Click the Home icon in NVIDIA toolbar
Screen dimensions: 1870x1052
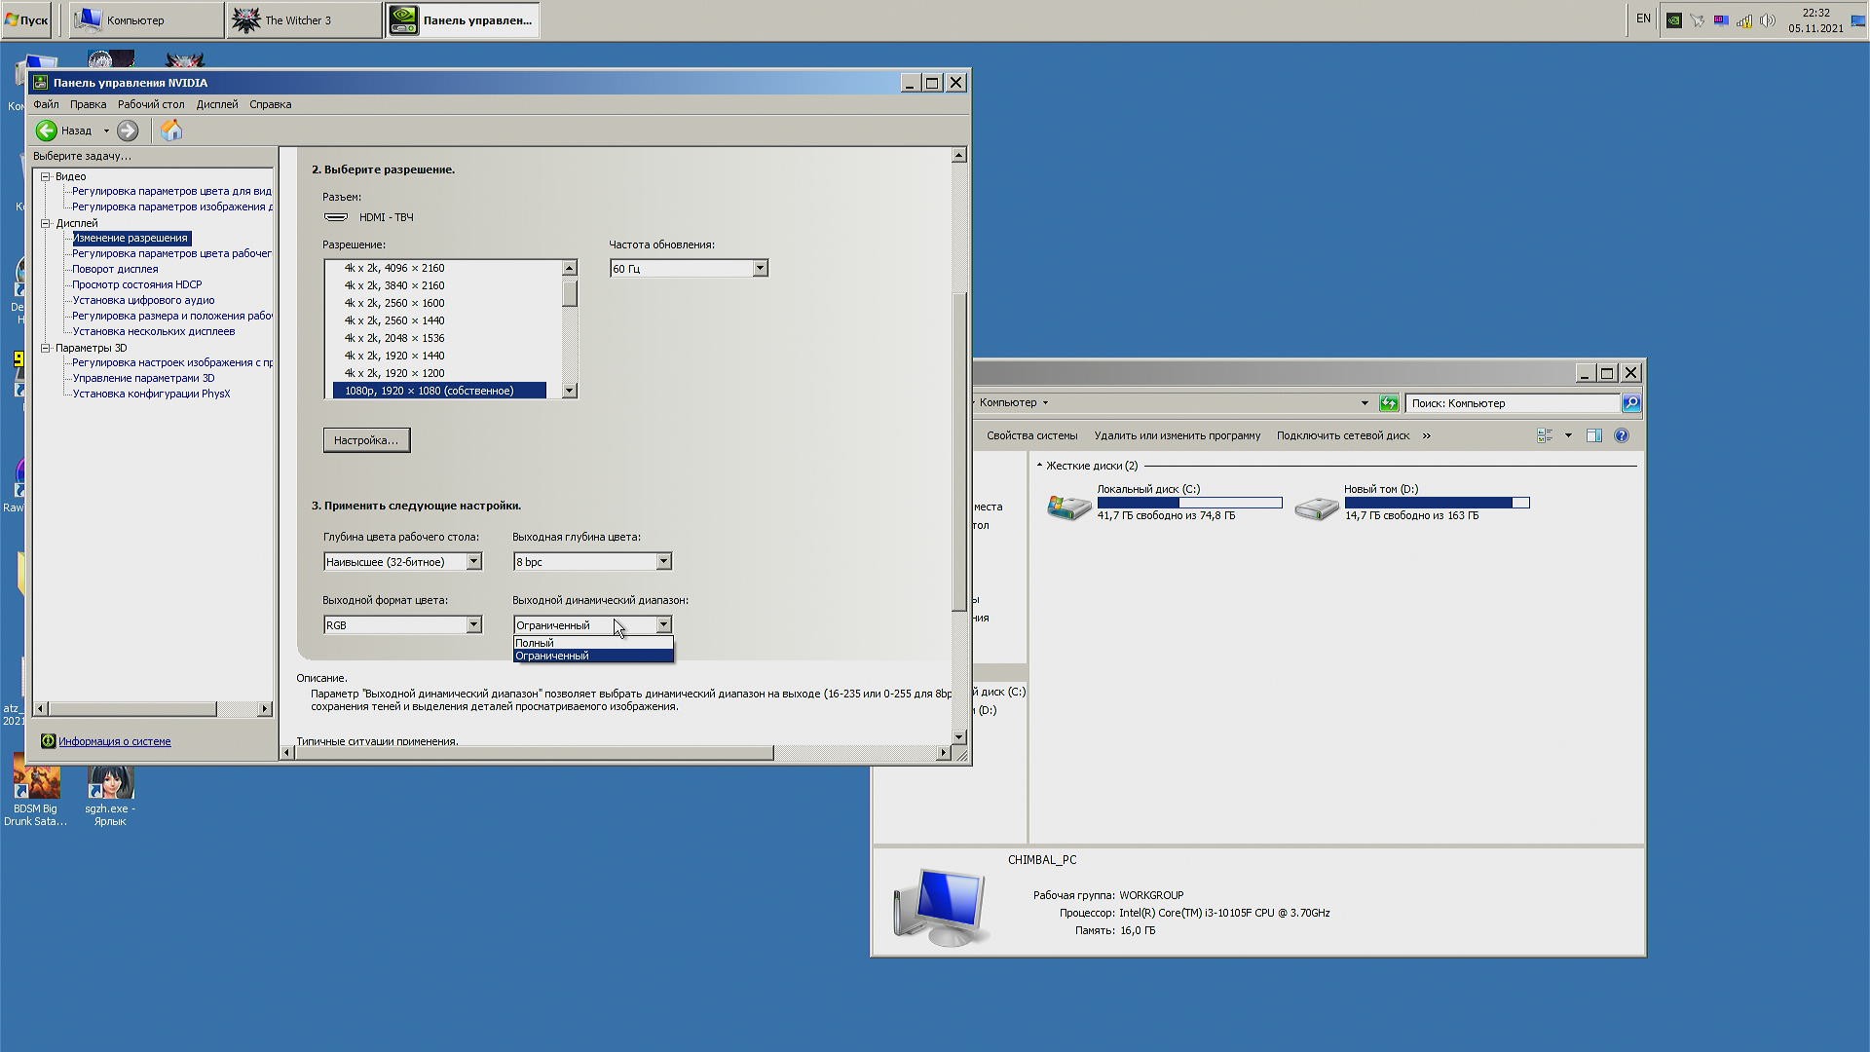(171, 131)
